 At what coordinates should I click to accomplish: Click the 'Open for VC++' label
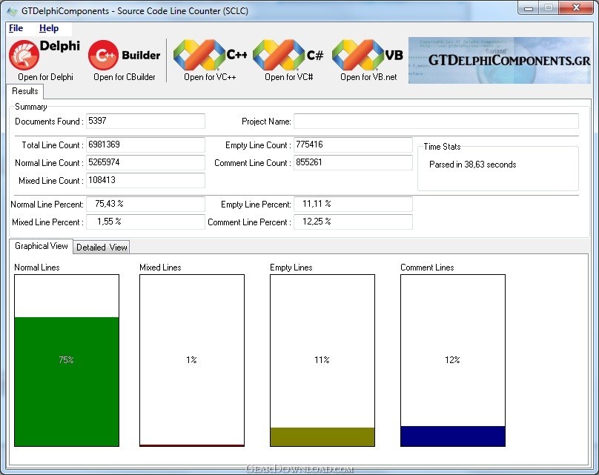click(210, 77)
